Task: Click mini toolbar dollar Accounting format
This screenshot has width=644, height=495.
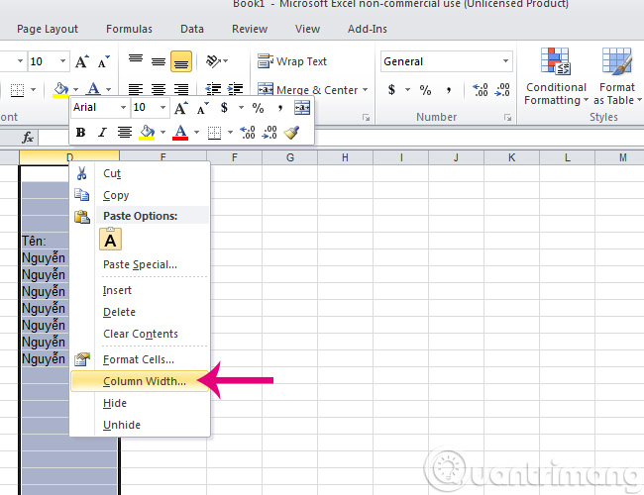Action: [x=224, y=108]
